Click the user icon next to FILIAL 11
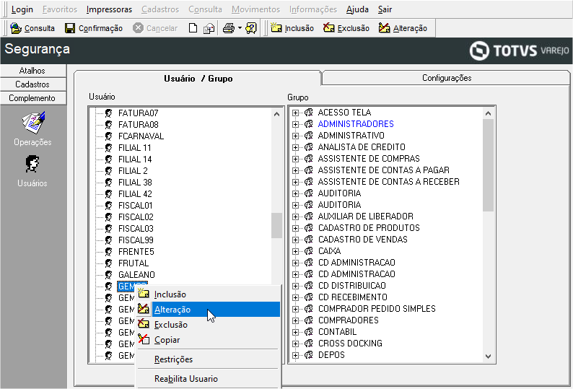This screenshot has height=389, width=573. [108, 148]
